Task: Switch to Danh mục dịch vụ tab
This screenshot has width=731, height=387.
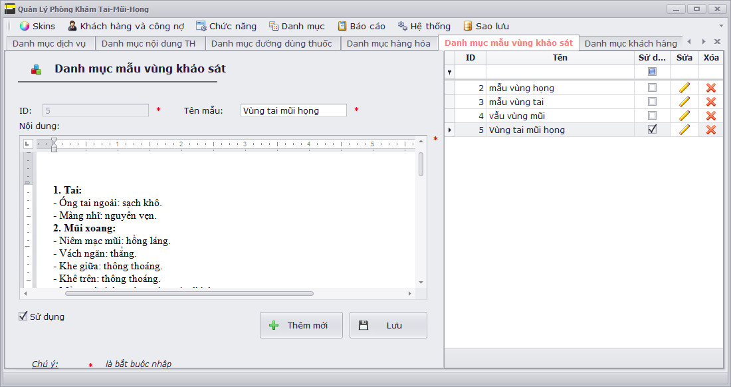Action: coord(49,43)
